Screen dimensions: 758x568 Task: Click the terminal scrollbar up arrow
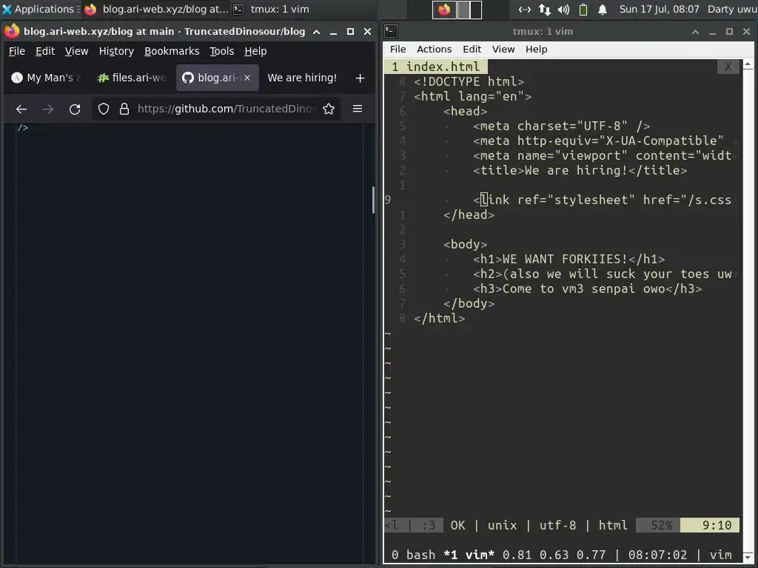(748, 64)
